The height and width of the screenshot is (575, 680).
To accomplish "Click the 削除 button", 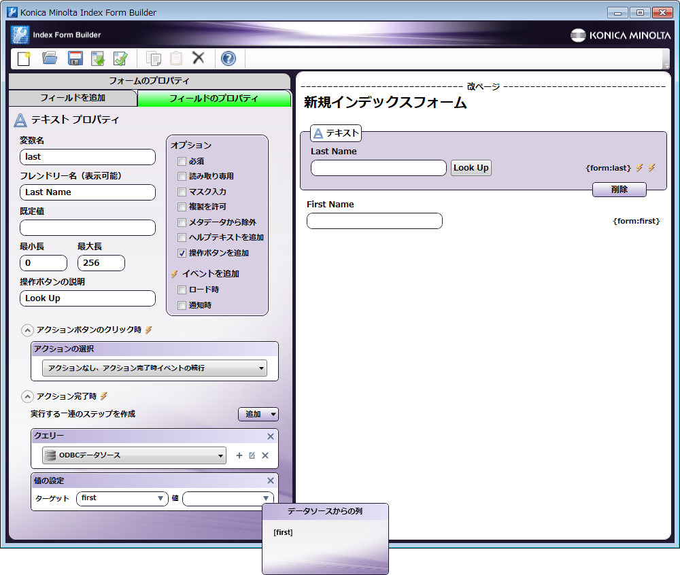I will tap(619, 190).
